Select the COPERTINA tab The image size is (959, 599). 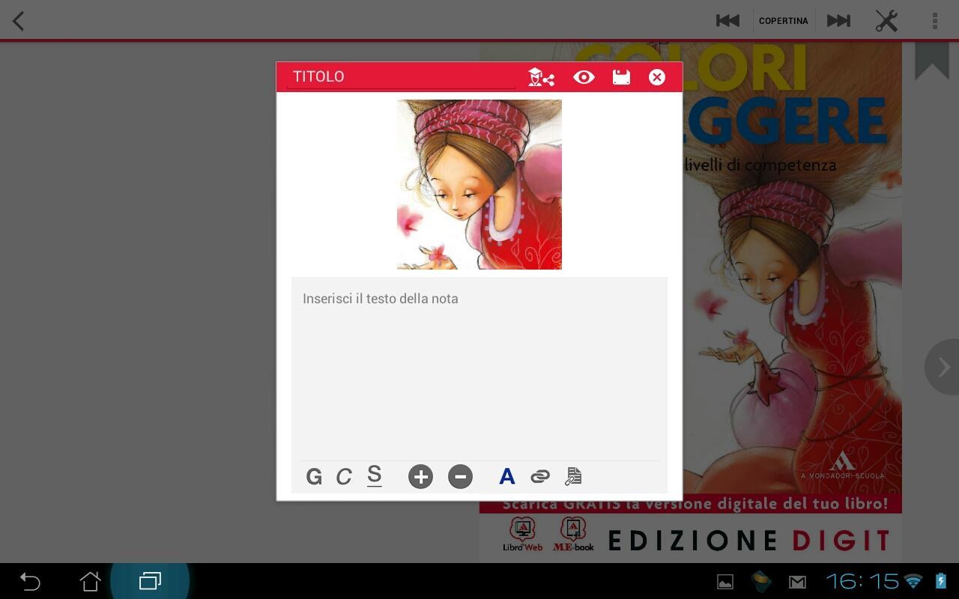point(783,20)
